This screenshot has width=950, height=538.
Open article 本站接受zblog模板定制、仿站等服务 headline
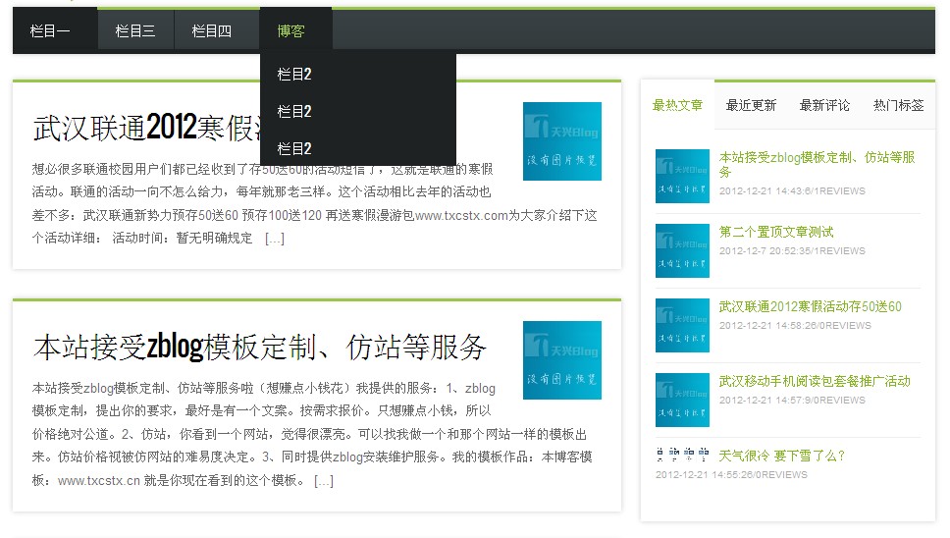coord(260,348)
